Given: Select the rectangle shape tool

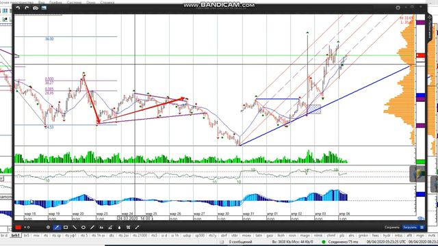Looking at the screenshot, I should [x=66, y=228].
